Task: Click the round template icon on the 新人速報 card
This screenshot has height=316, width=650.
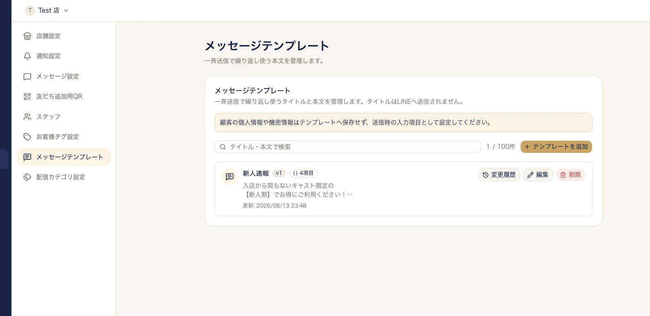Action: (x=230, y=177)
